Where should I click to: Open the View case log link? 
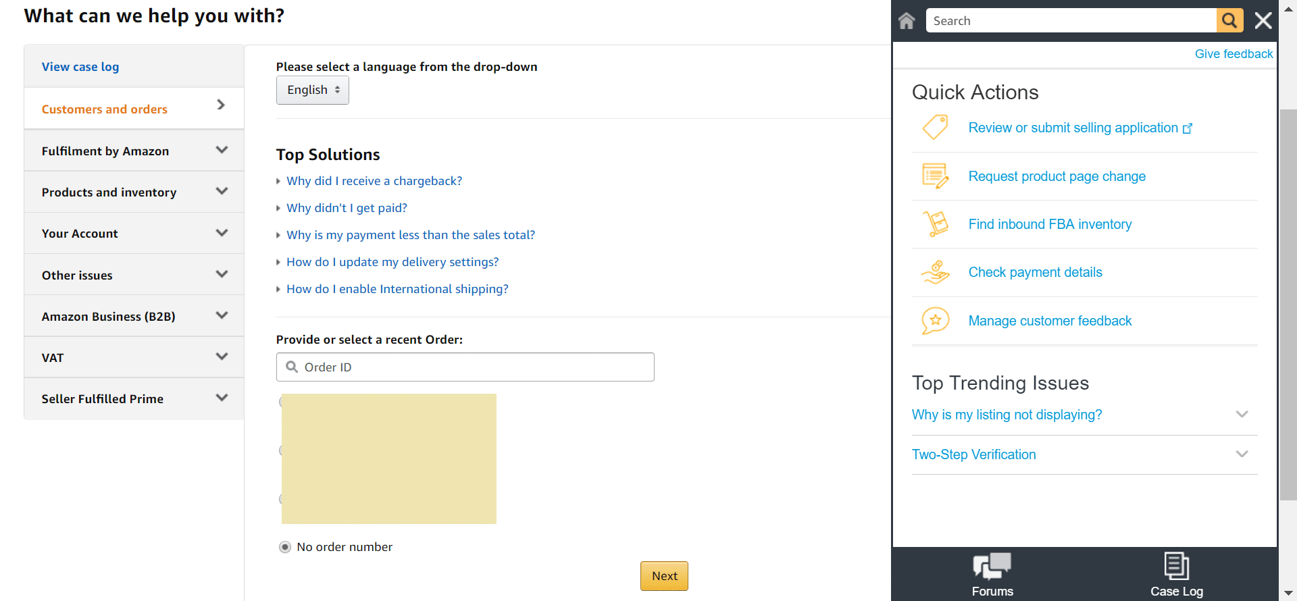[80, 67]
